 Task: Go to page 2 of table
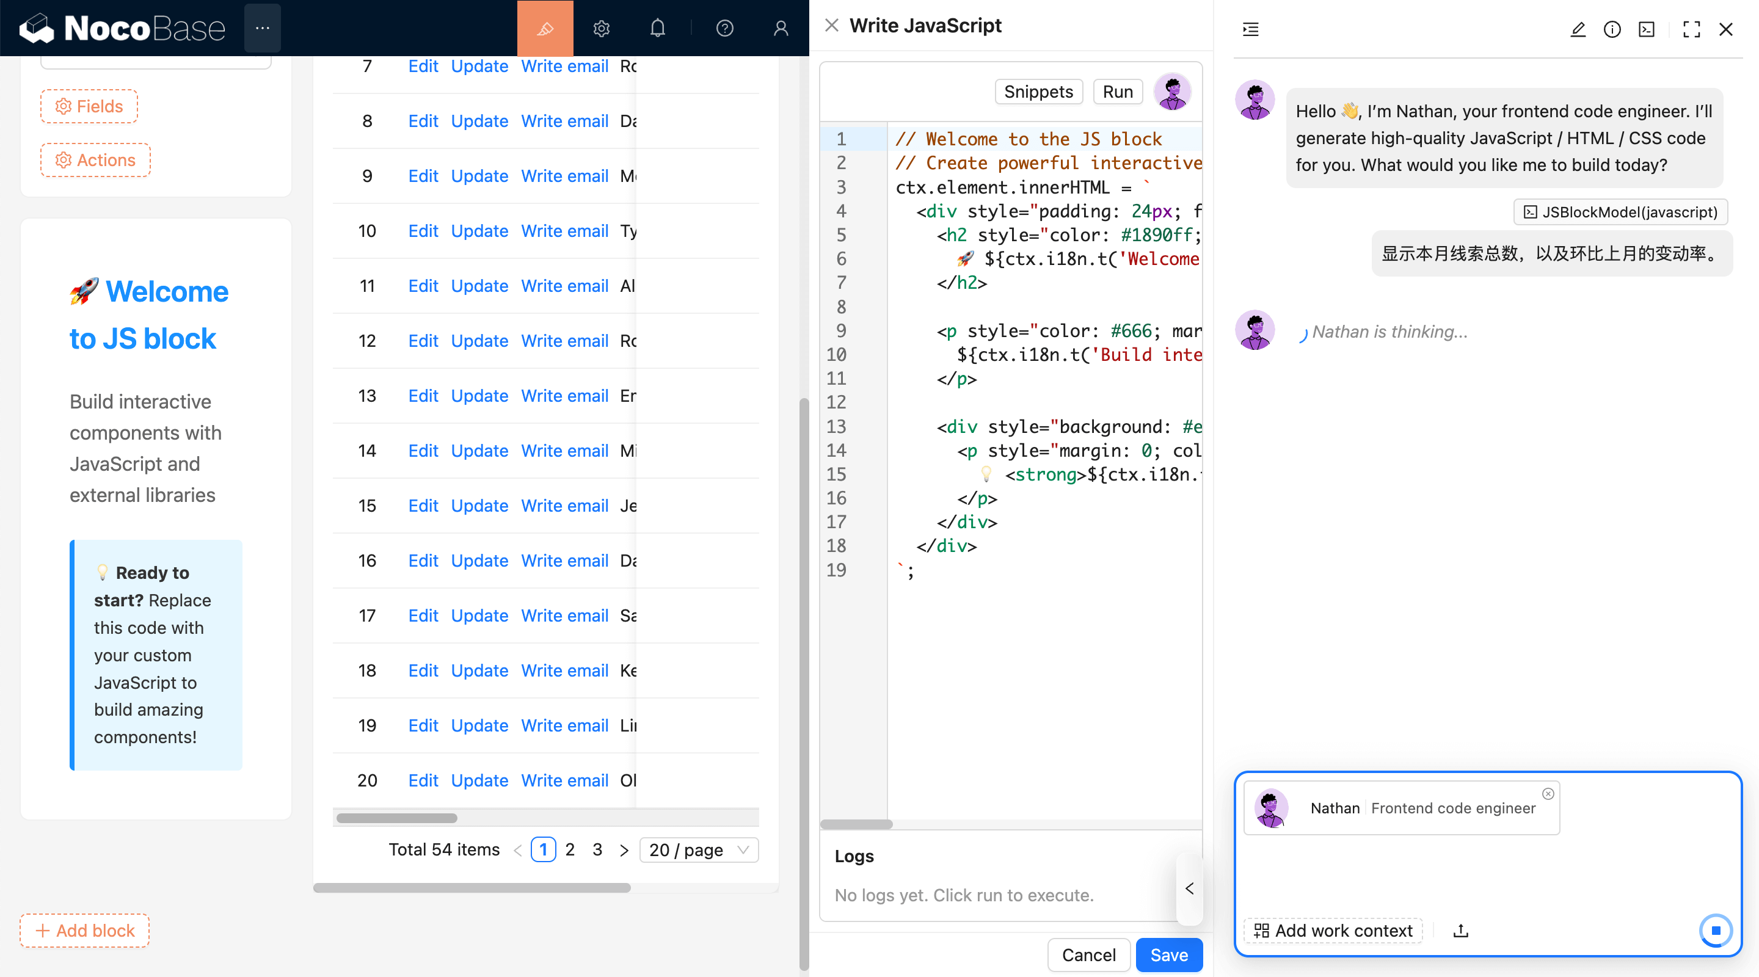click(x=569, y=849)
